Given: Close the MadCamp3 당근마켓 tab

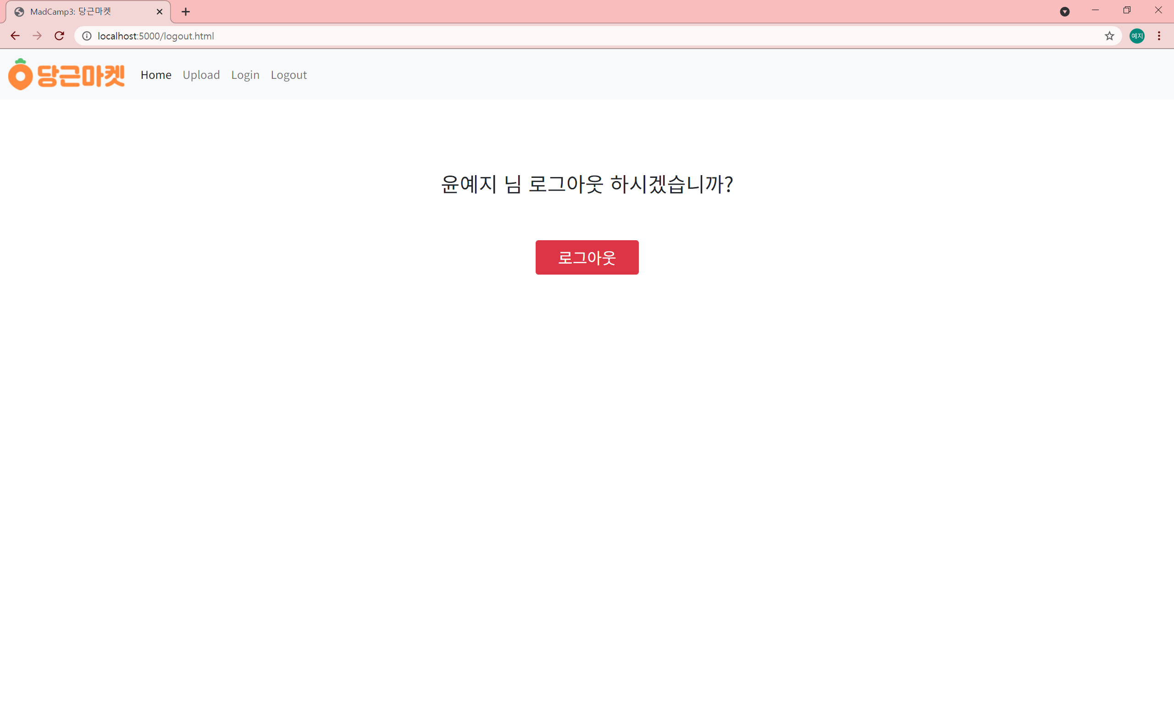Looking at the screenshot, I should pyautogui.click(x=160, y=12).
